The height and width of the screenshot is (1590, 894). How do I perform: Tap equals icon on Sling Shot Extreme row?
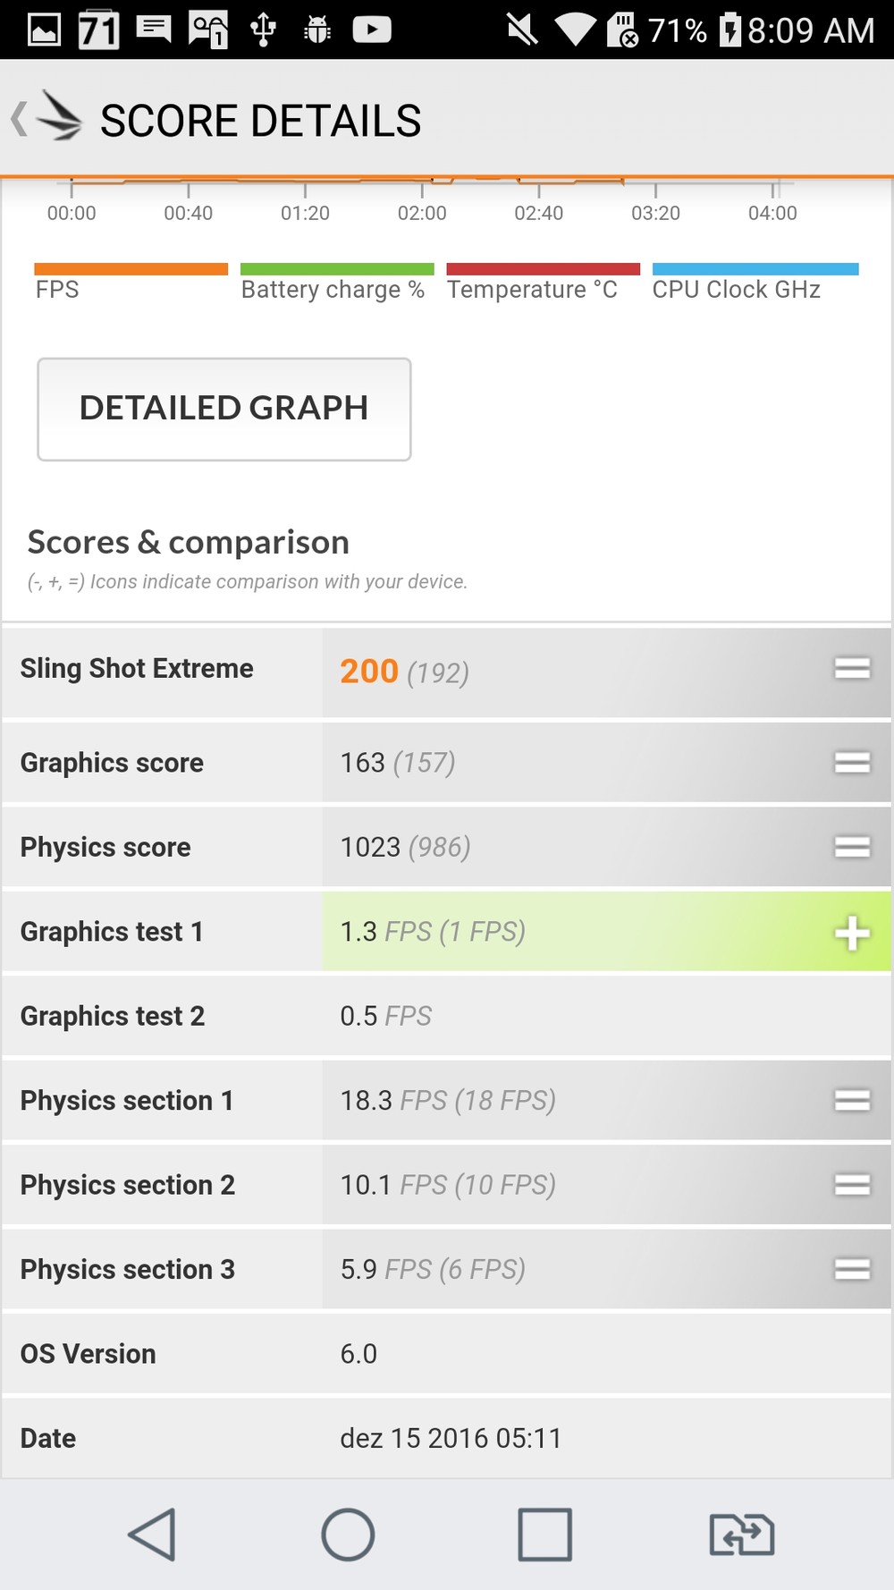point(851,669)
